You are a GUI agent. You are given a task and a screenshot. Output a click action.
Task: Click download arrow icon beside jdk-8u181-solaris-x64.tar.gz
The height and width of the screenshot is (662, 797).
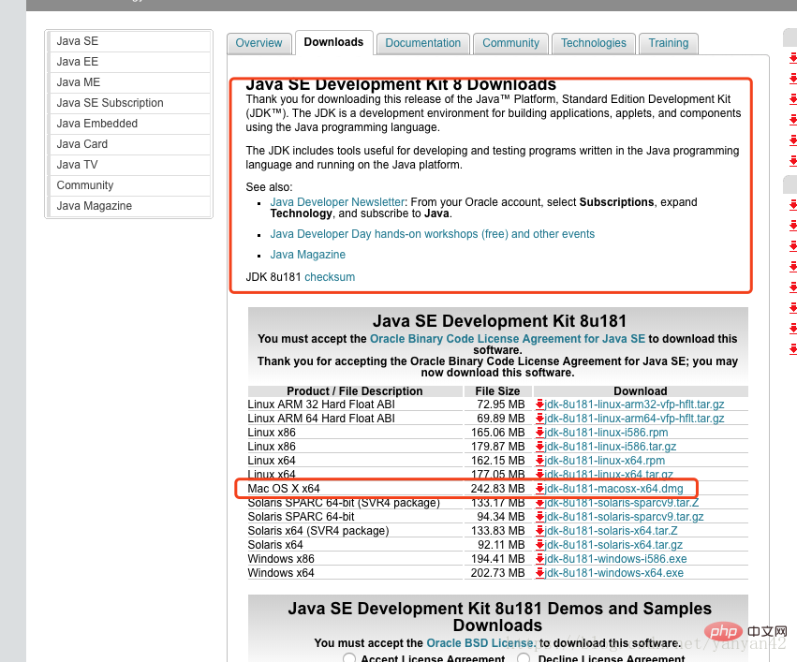point(539,545)
